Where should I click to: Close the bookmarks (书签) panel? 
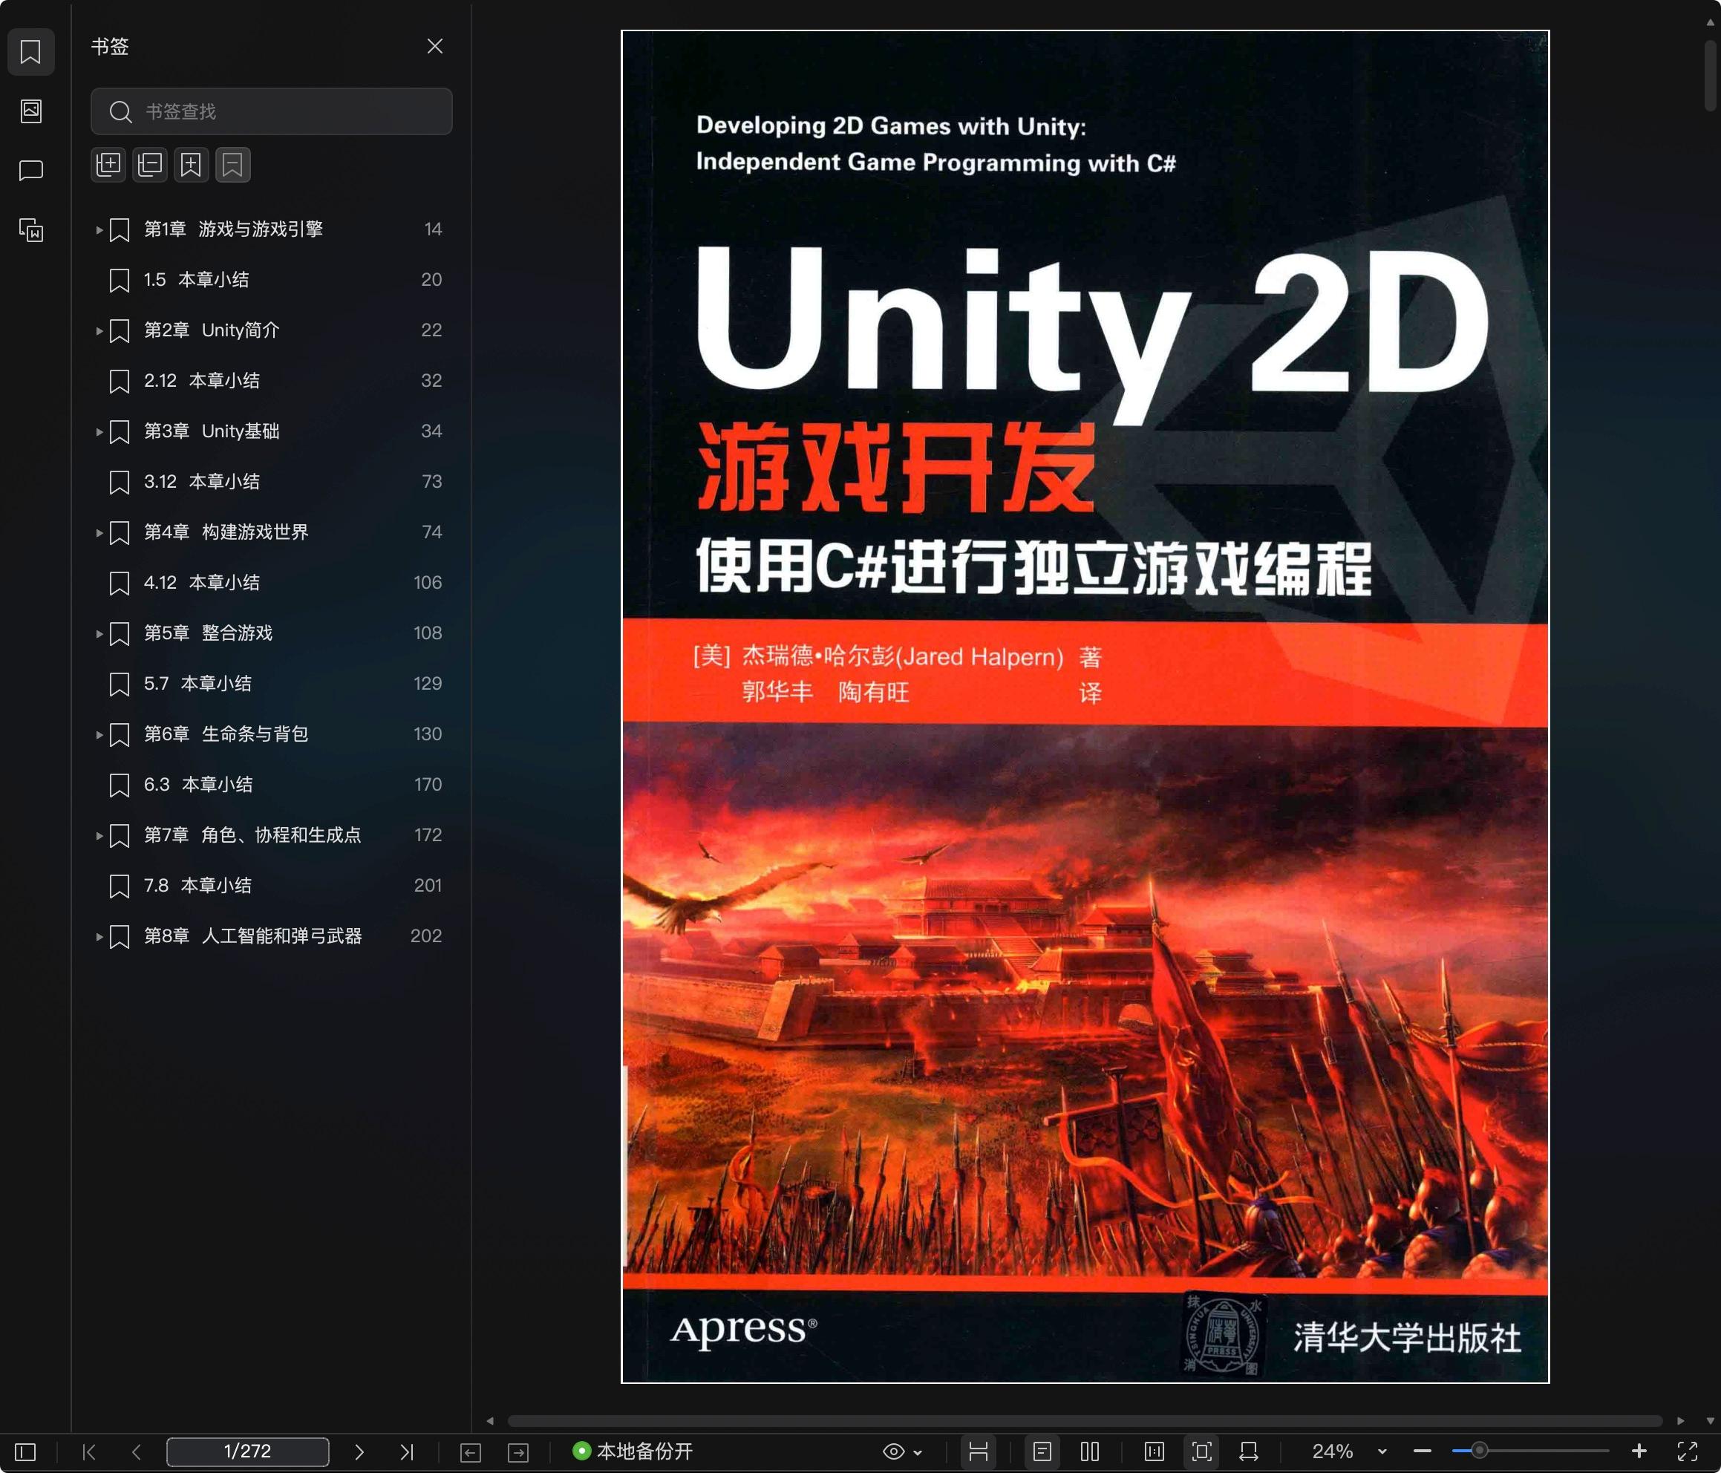coord(434,47)
